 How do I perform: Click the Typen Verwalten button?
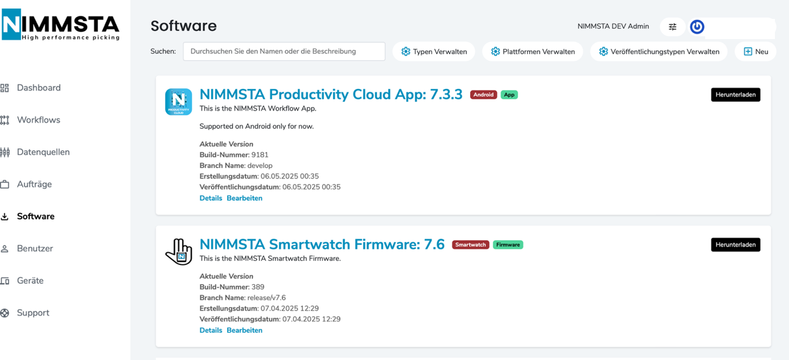434,52
